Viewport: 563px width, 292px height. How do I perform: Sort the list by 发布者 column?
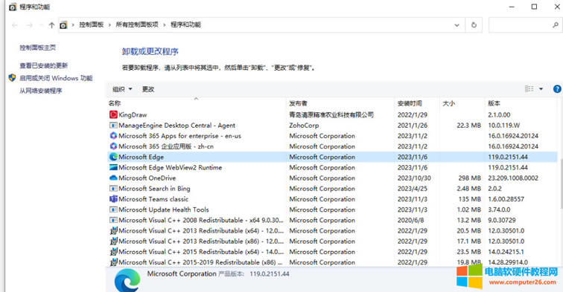(x=299, y=103)
